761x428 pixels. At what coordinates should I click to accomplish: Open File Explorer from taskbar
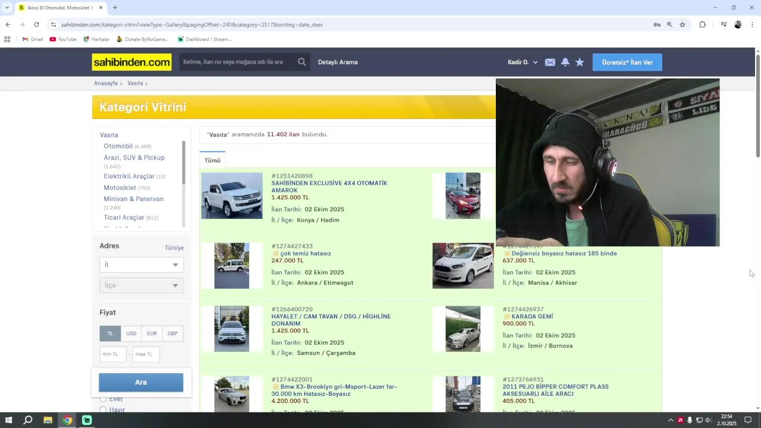[x=48, y=420]
